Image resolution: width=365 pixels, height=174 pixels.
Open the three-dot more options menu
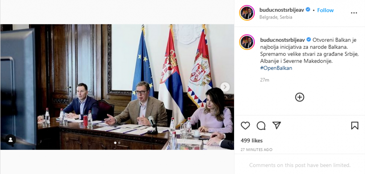(x=354, y=13)
